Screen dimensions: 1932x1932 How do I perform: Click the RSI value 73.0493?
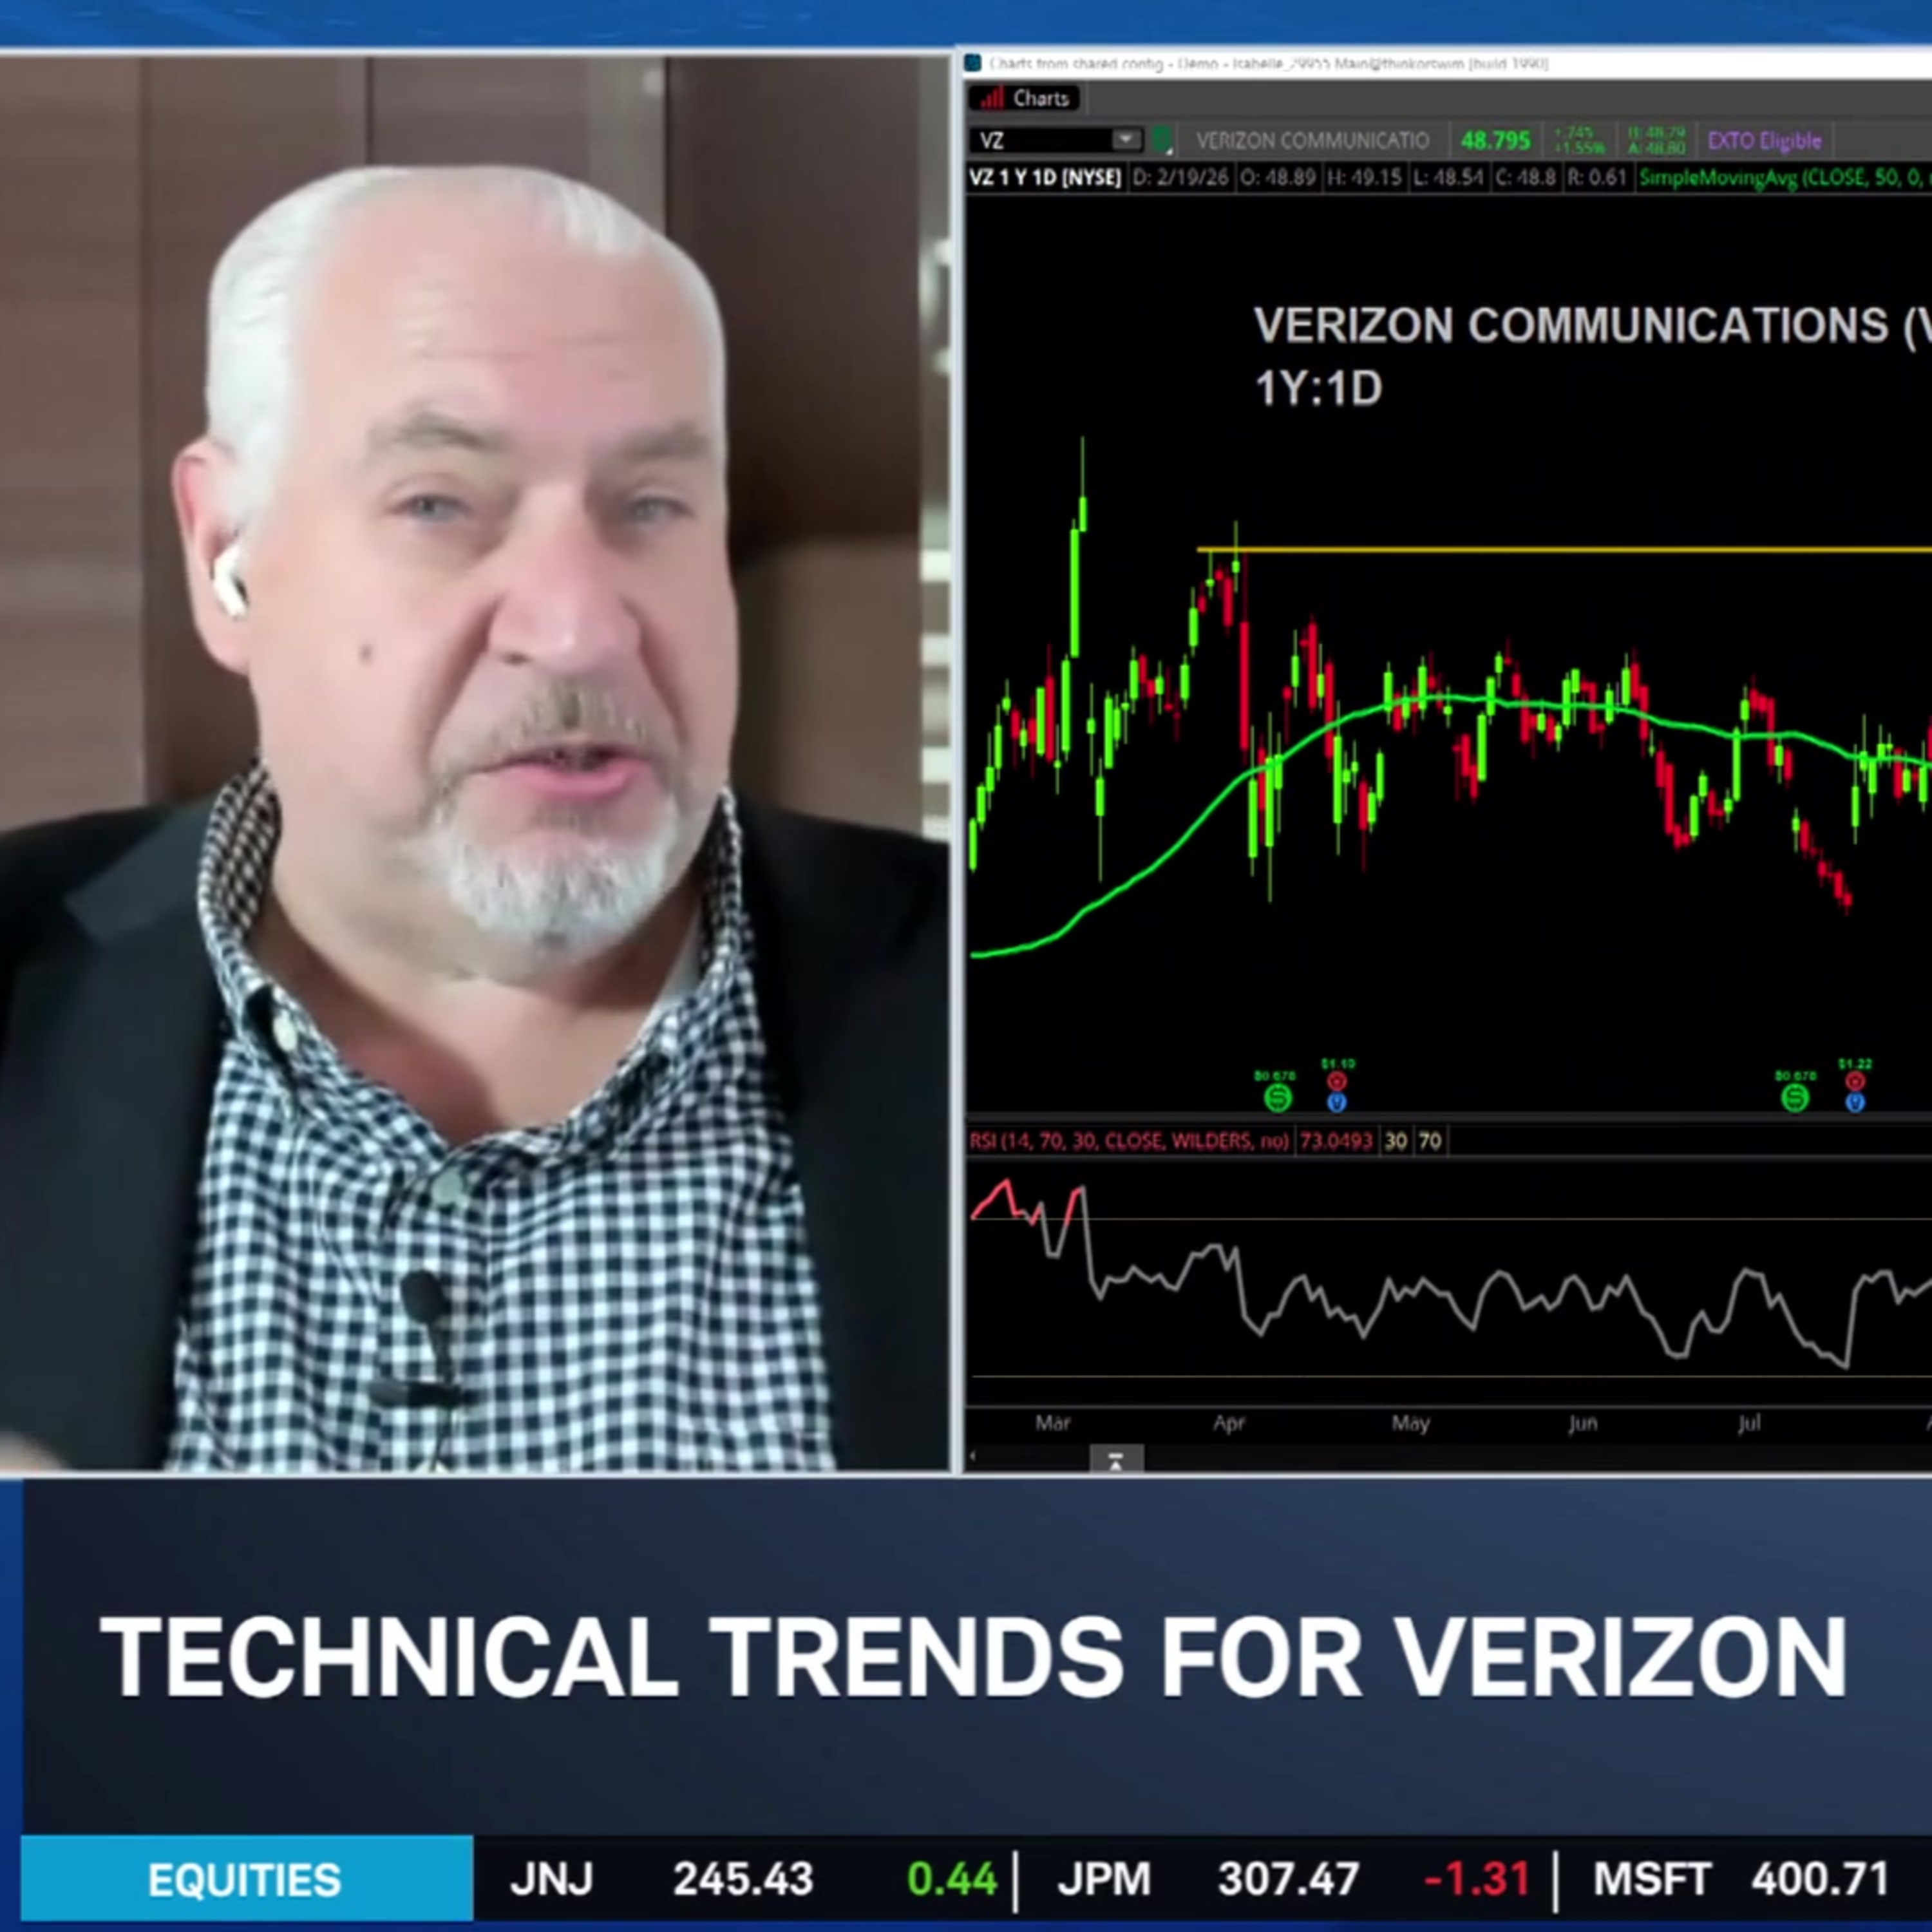coord(1335,1141)
